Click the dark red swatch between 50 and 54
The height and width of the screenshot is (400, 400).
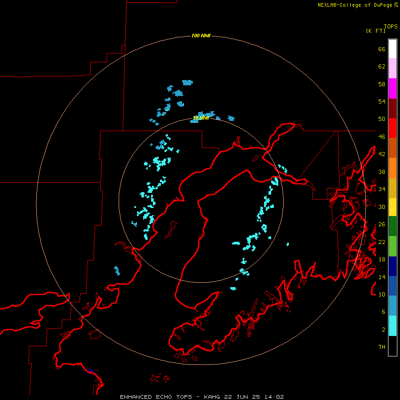[392, 108]
